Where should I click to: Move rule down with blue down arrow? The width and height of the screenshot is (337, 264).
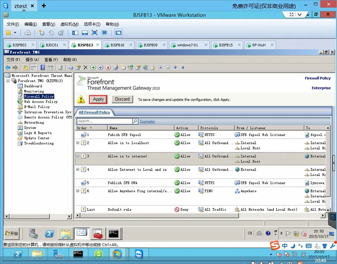click(x=175, y=67)
